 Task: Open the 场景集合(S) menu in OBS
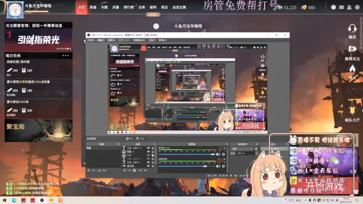pyautogui.click(x=139, y=40)
